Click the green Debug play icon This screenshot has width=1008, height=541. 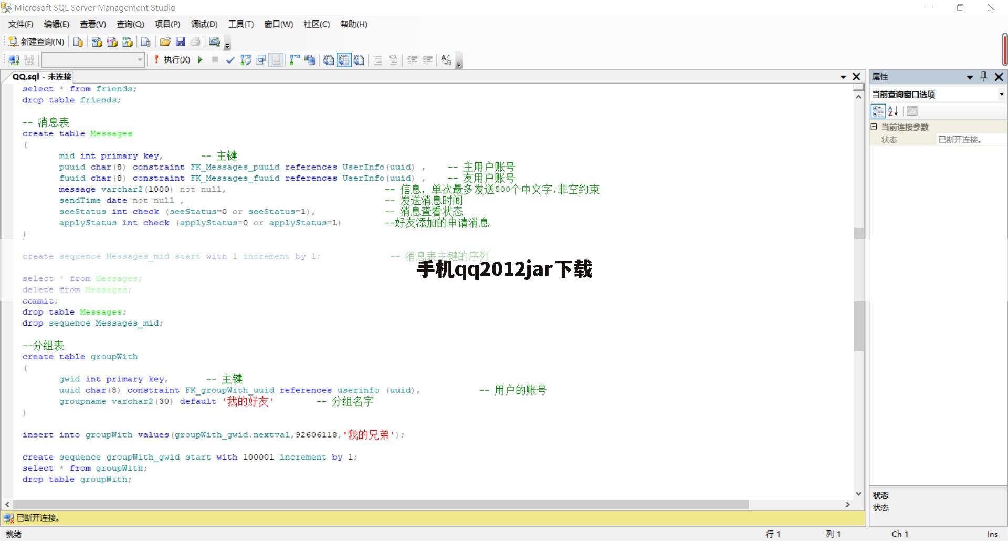[x=200, y=60]
